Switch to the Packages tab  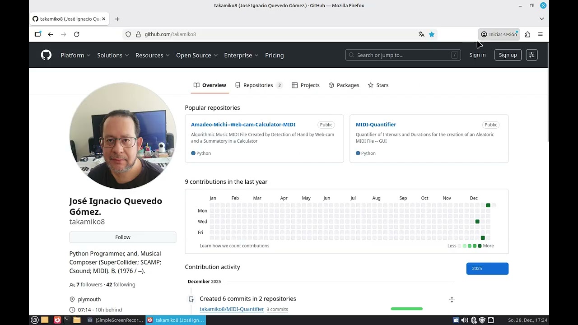[x=344, y=85]
